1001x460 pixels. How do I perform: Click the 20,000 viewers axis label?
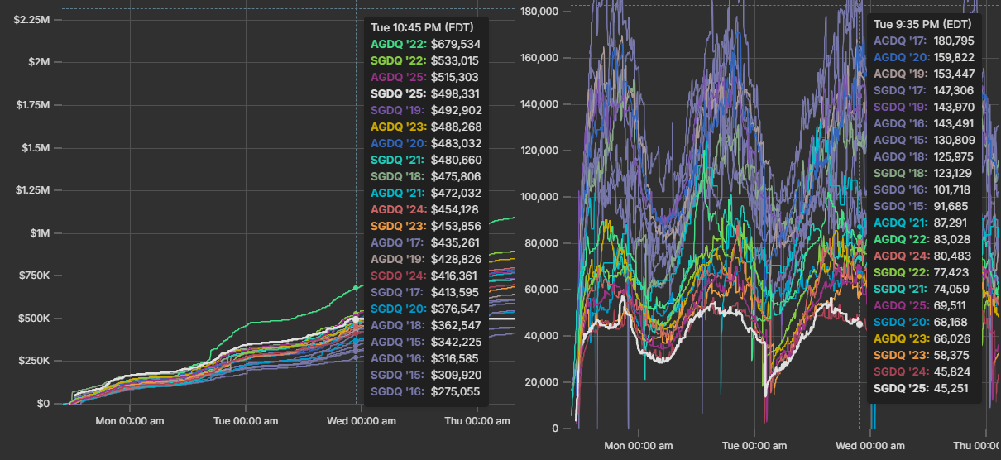click(x=544, y=382)
